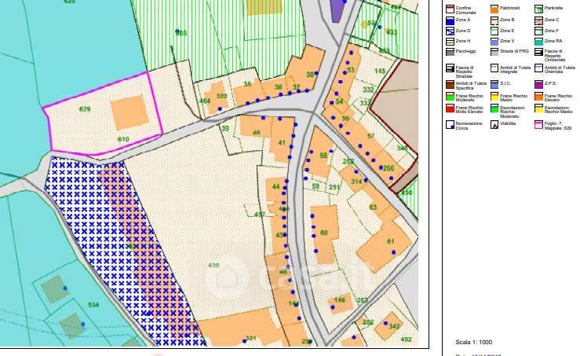Click the Parcheggi gray legend icon
580x356 pixels.
pyautogui.click(x=450, y=51)
